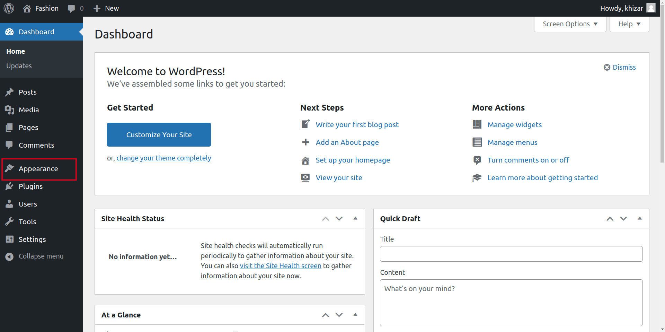Click the Tools wrench icon
This screenshot has width=665, height=332.
tap(9, 222)
